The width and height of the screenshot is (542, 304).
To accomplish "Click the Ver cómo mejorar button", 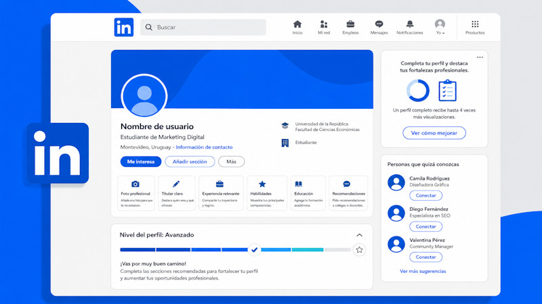I will pos(434,133).
